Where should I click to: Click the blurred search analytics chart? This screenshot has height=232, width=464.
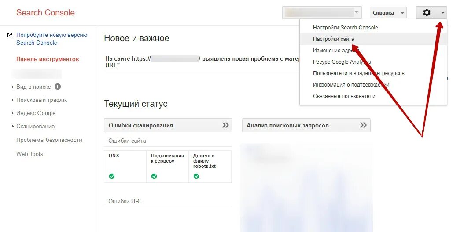point(306,188)
